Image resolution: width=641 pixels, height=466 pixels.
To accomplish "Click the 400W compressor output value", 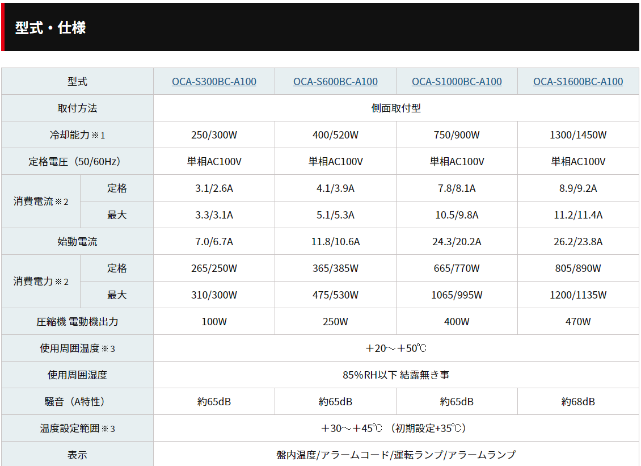I will tap(457, 322).
